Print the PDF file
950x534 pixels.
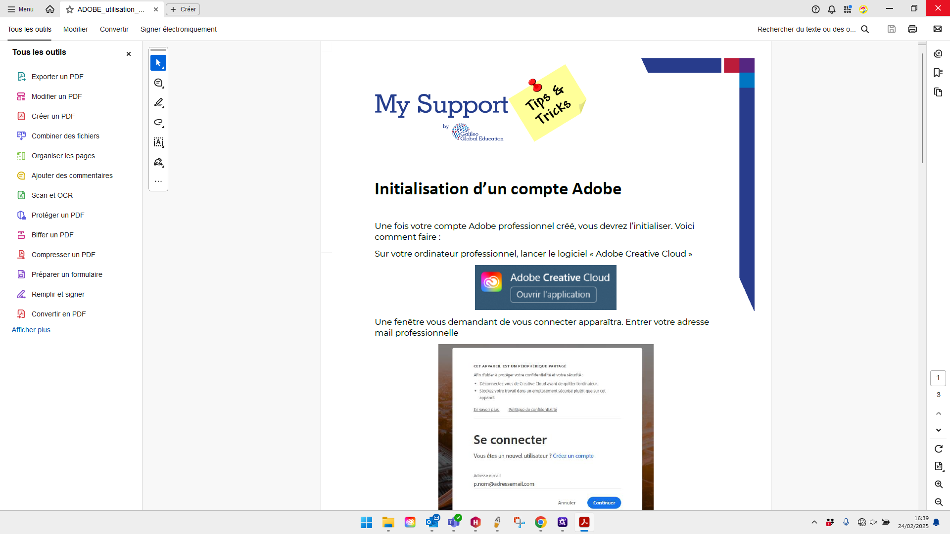point(912,29)
